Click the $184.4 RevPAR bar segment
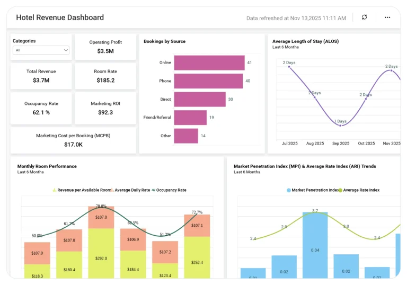 (133, 264)
